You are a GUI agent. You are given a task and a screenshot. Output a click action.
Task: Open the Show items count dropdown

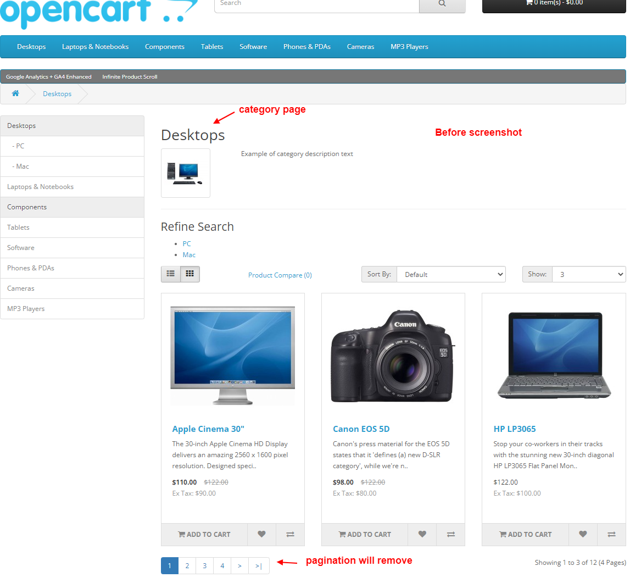point(588,274)
